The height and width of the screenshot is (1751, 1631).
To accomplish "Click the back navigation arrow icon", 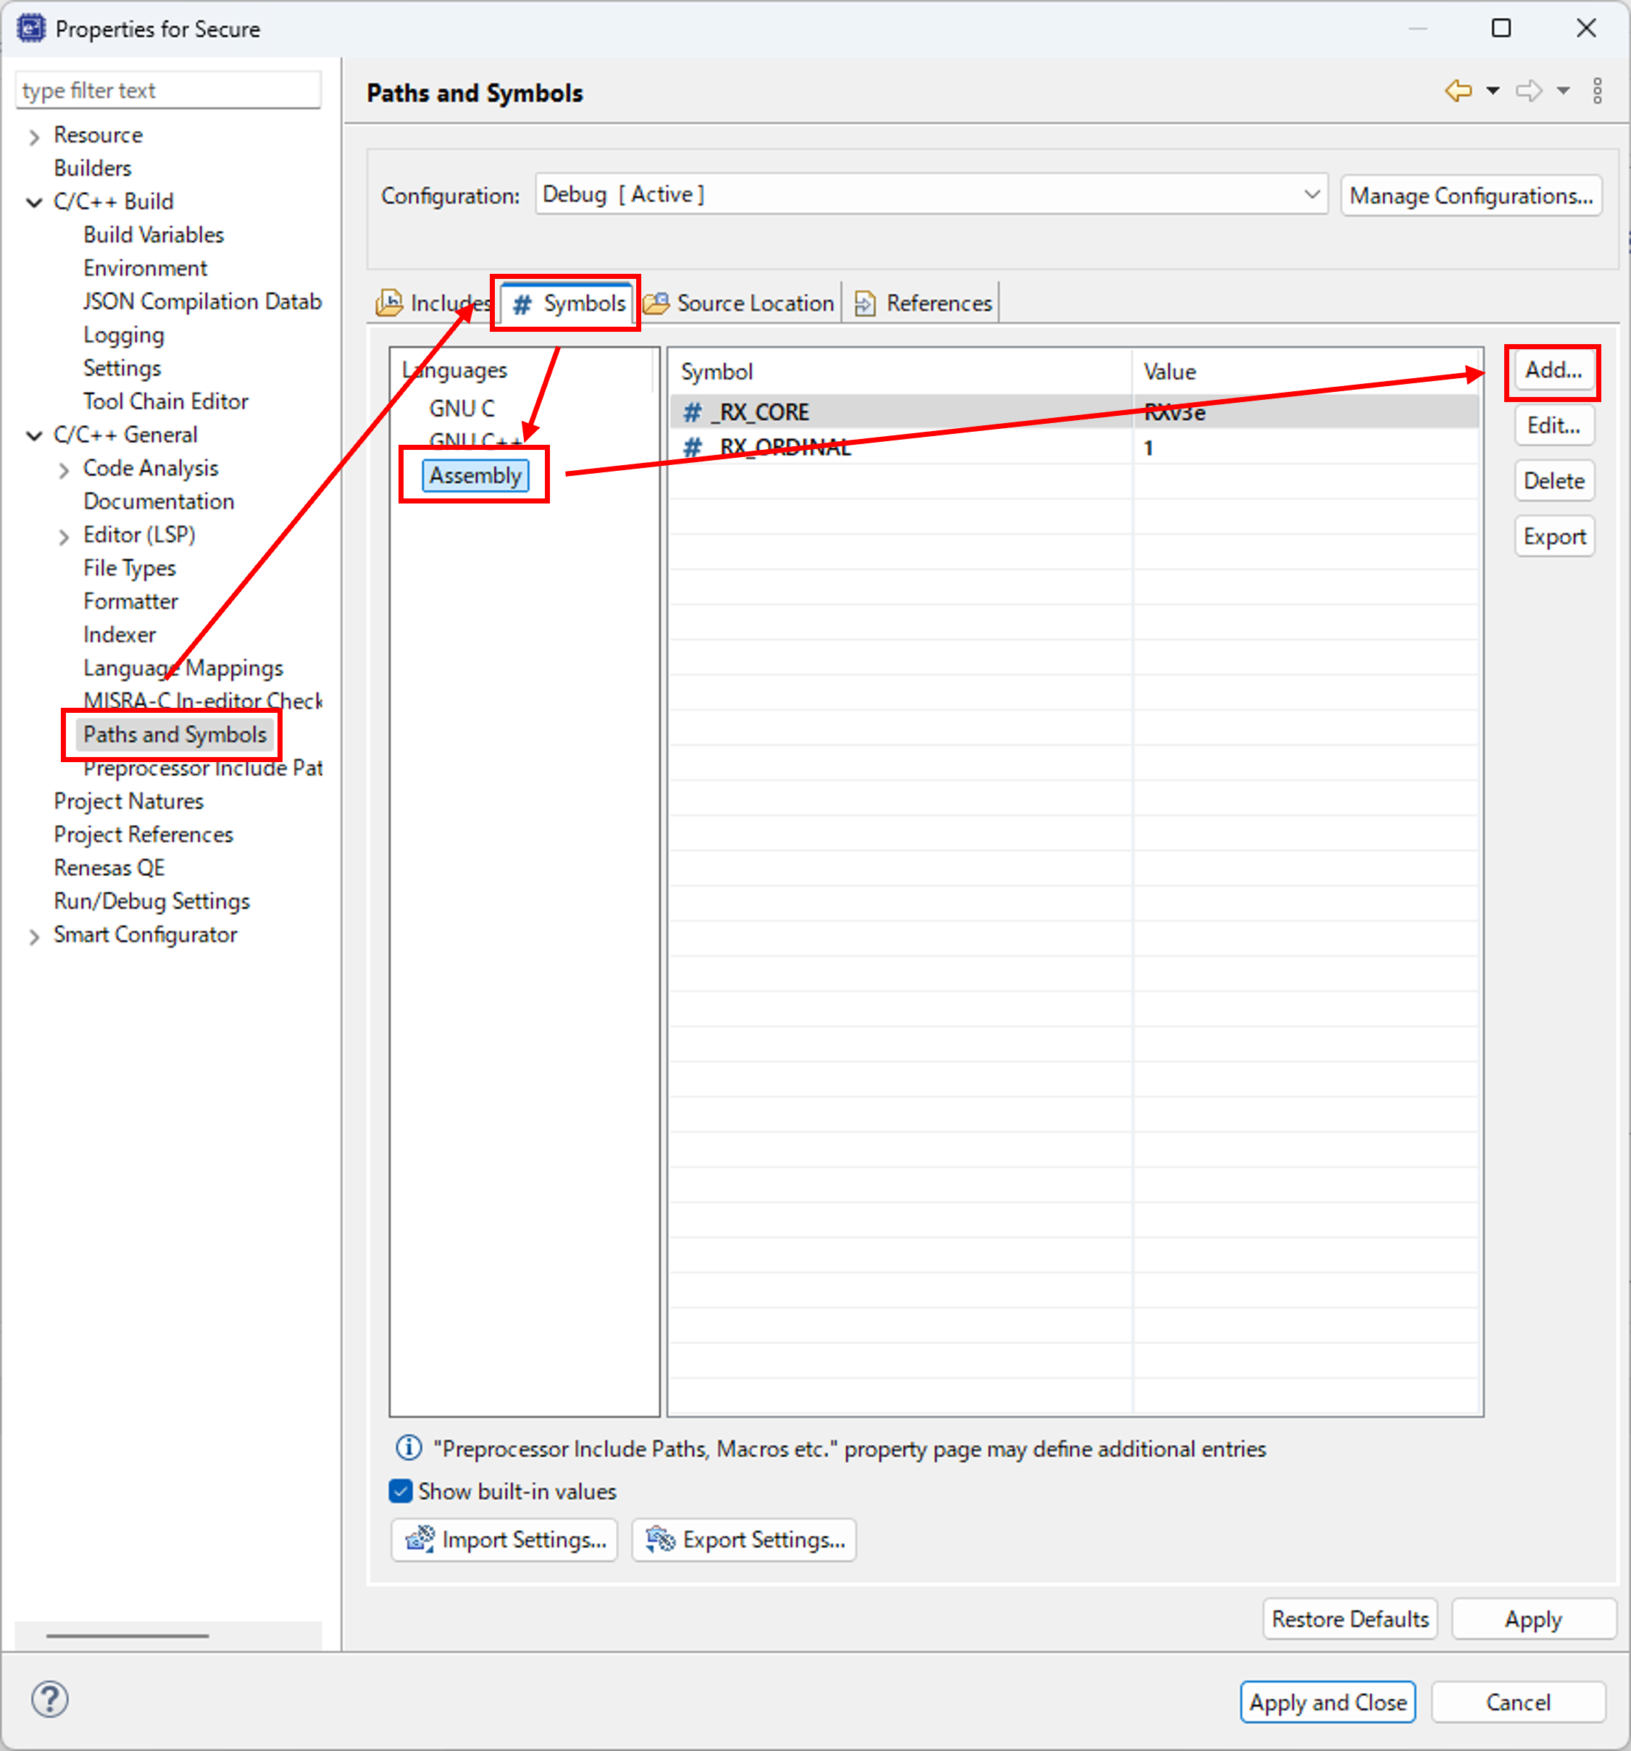I will [x=1459, y=91].
